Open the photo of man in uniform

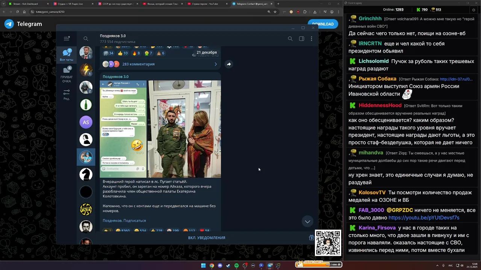(x=185, y=129)
